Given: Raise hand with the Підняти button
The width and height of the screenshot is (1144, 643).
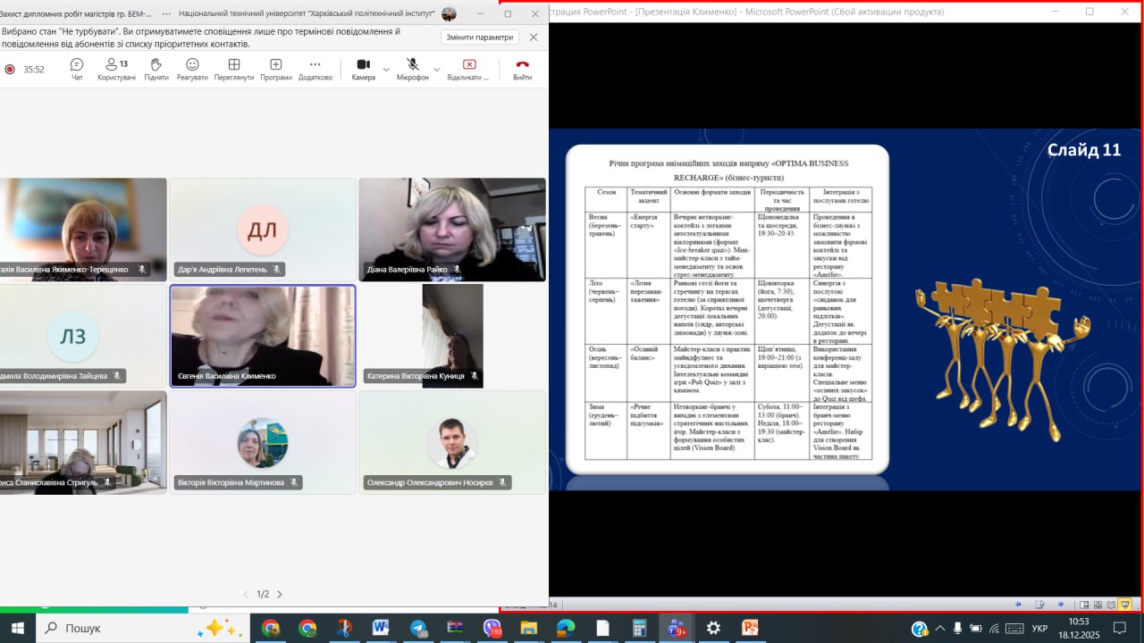Looking at the screenshot, I should tap(156, 69).
